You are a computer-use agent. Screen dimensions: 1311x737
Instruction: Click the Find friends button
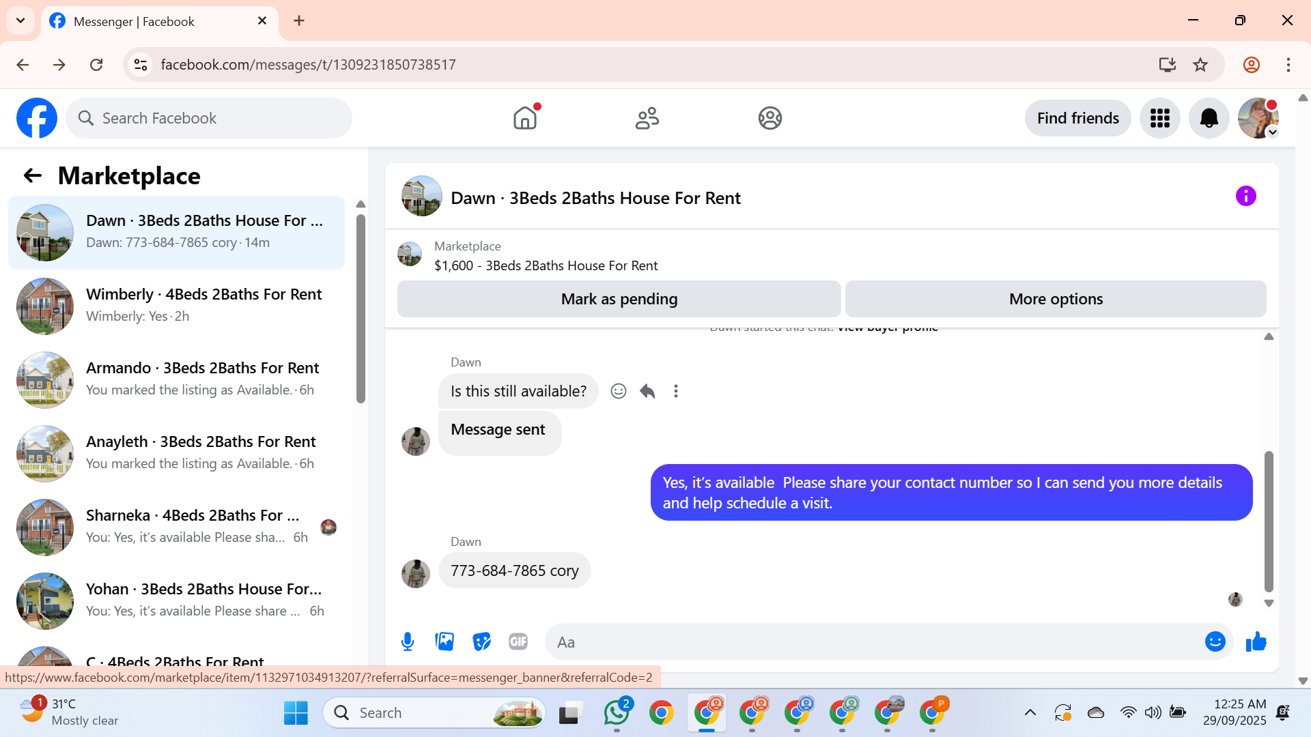1077,118
